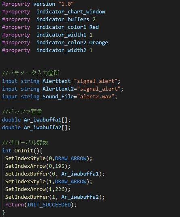Click the return keyword
The height and width of the screenshot is (217, 180).
15,205
